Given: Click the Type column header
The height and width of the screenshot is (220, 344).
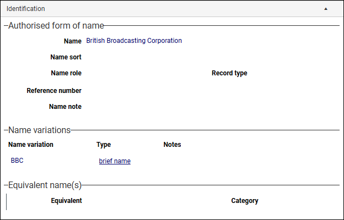Looking at the screenshot, I should 104,145.
